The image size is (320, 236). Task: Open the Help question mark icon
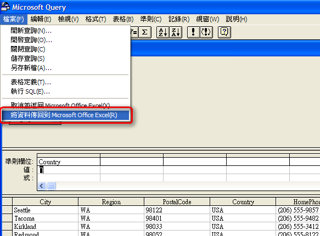point(224,32)
